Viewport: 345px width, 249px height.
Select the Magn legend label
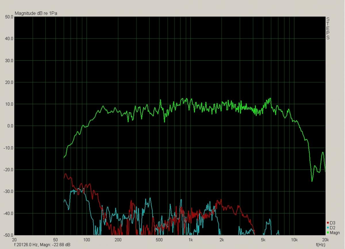click(x=334, y=233)
